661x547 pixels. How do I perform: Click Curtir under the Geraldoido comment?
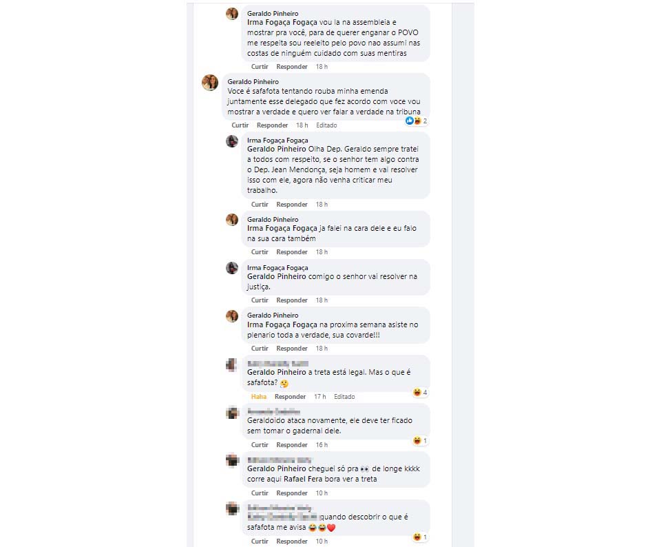point(260,445)
